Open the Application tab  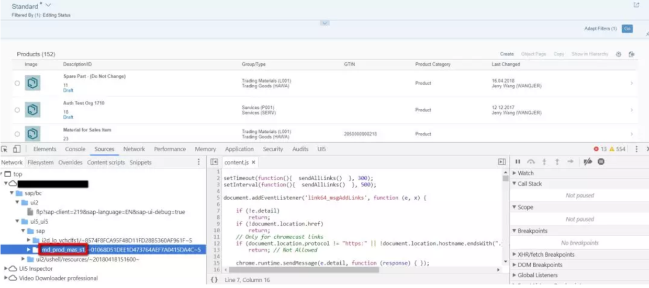239,149
